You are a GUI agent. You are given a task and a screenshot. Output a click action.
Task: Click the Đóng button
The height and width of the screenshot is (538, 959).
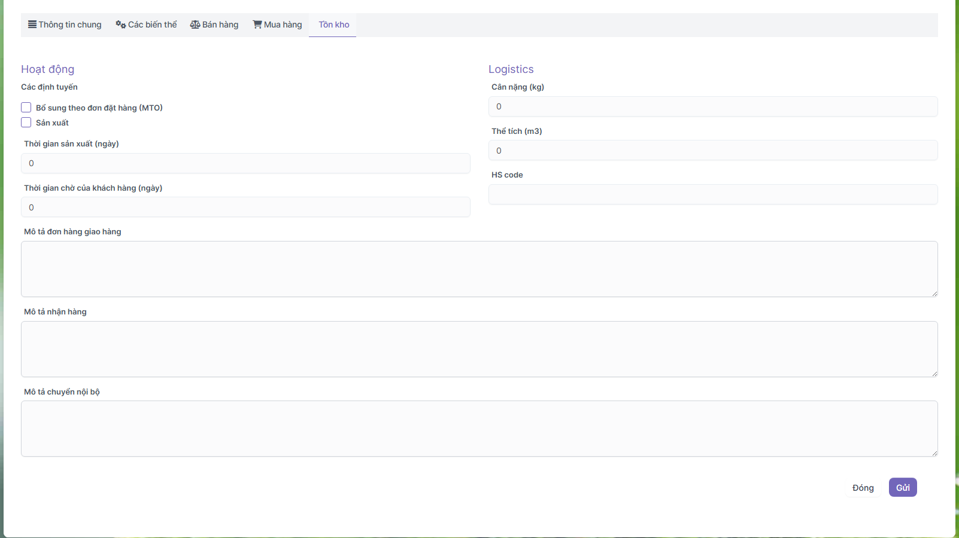[863, 488]
